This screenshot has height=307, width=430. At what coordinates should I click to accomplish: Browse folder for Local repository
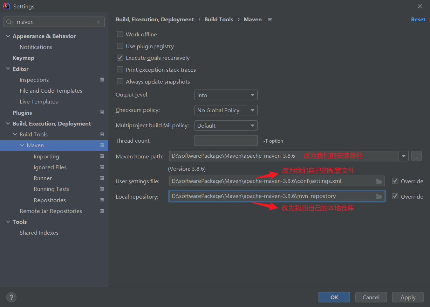(x=378, y=197)
